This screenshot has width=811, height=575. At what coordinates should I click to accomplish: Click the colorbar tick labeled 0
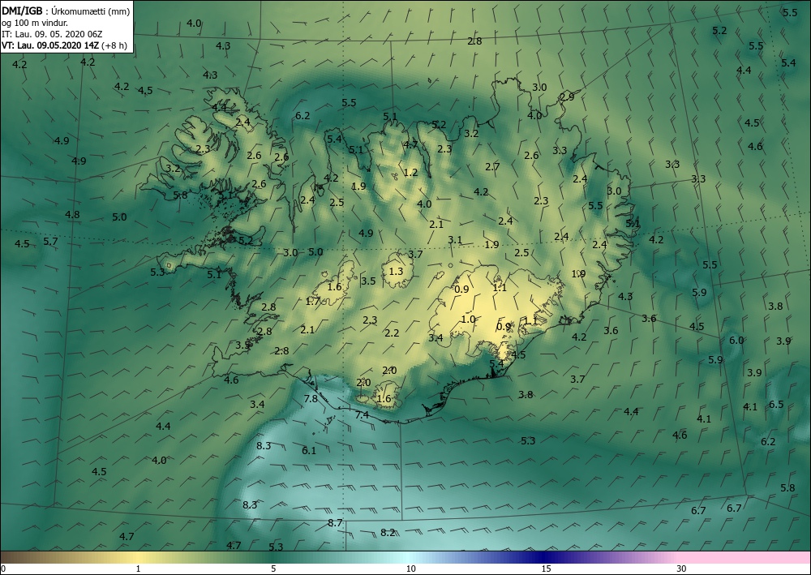coord(3,569)
